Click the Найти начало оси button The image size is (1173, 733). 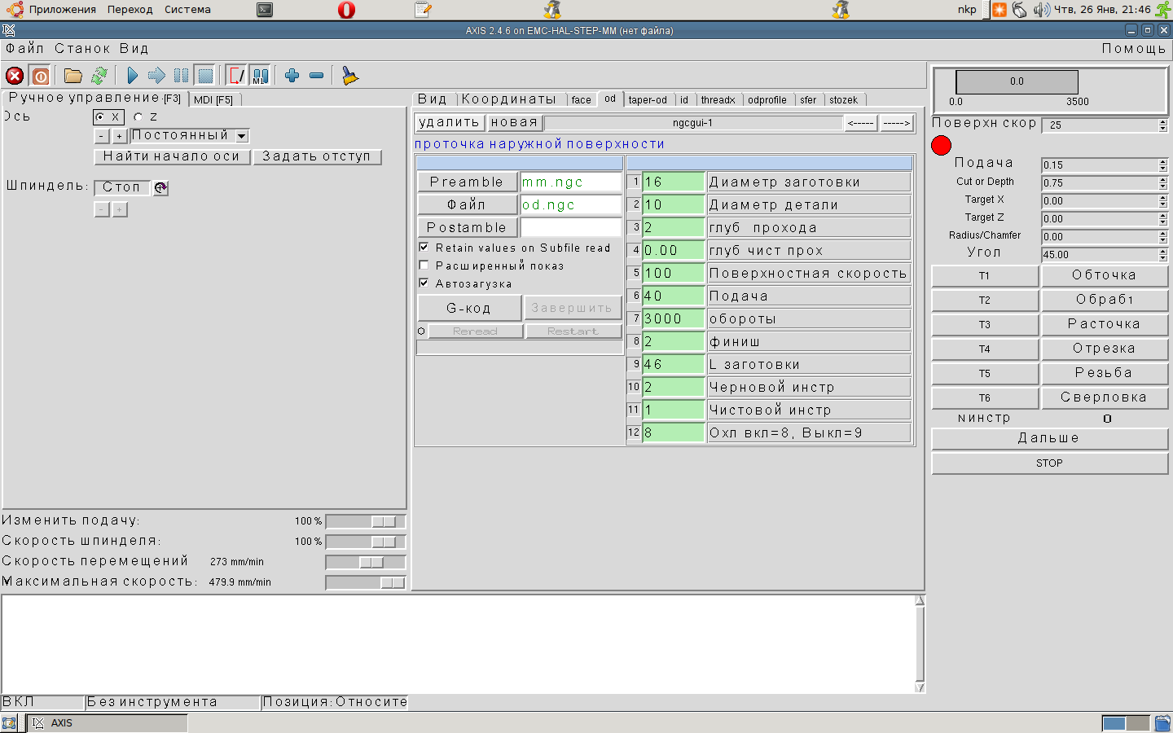click(172, 156)
